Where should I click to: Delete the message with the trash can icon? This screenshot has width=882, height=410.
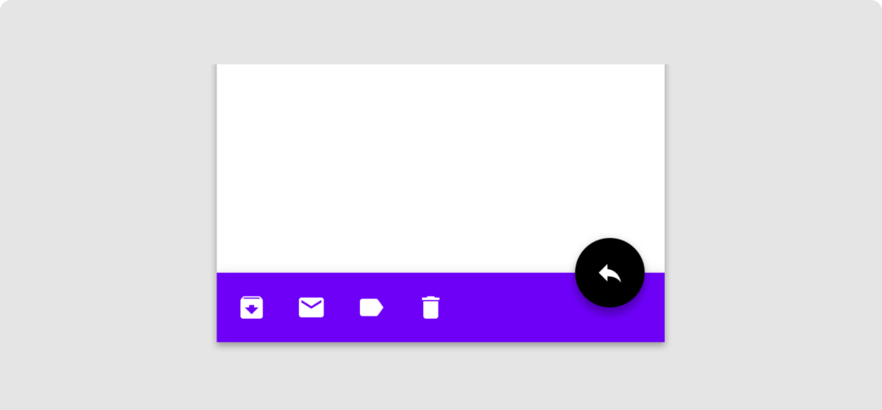pos(430,307)
